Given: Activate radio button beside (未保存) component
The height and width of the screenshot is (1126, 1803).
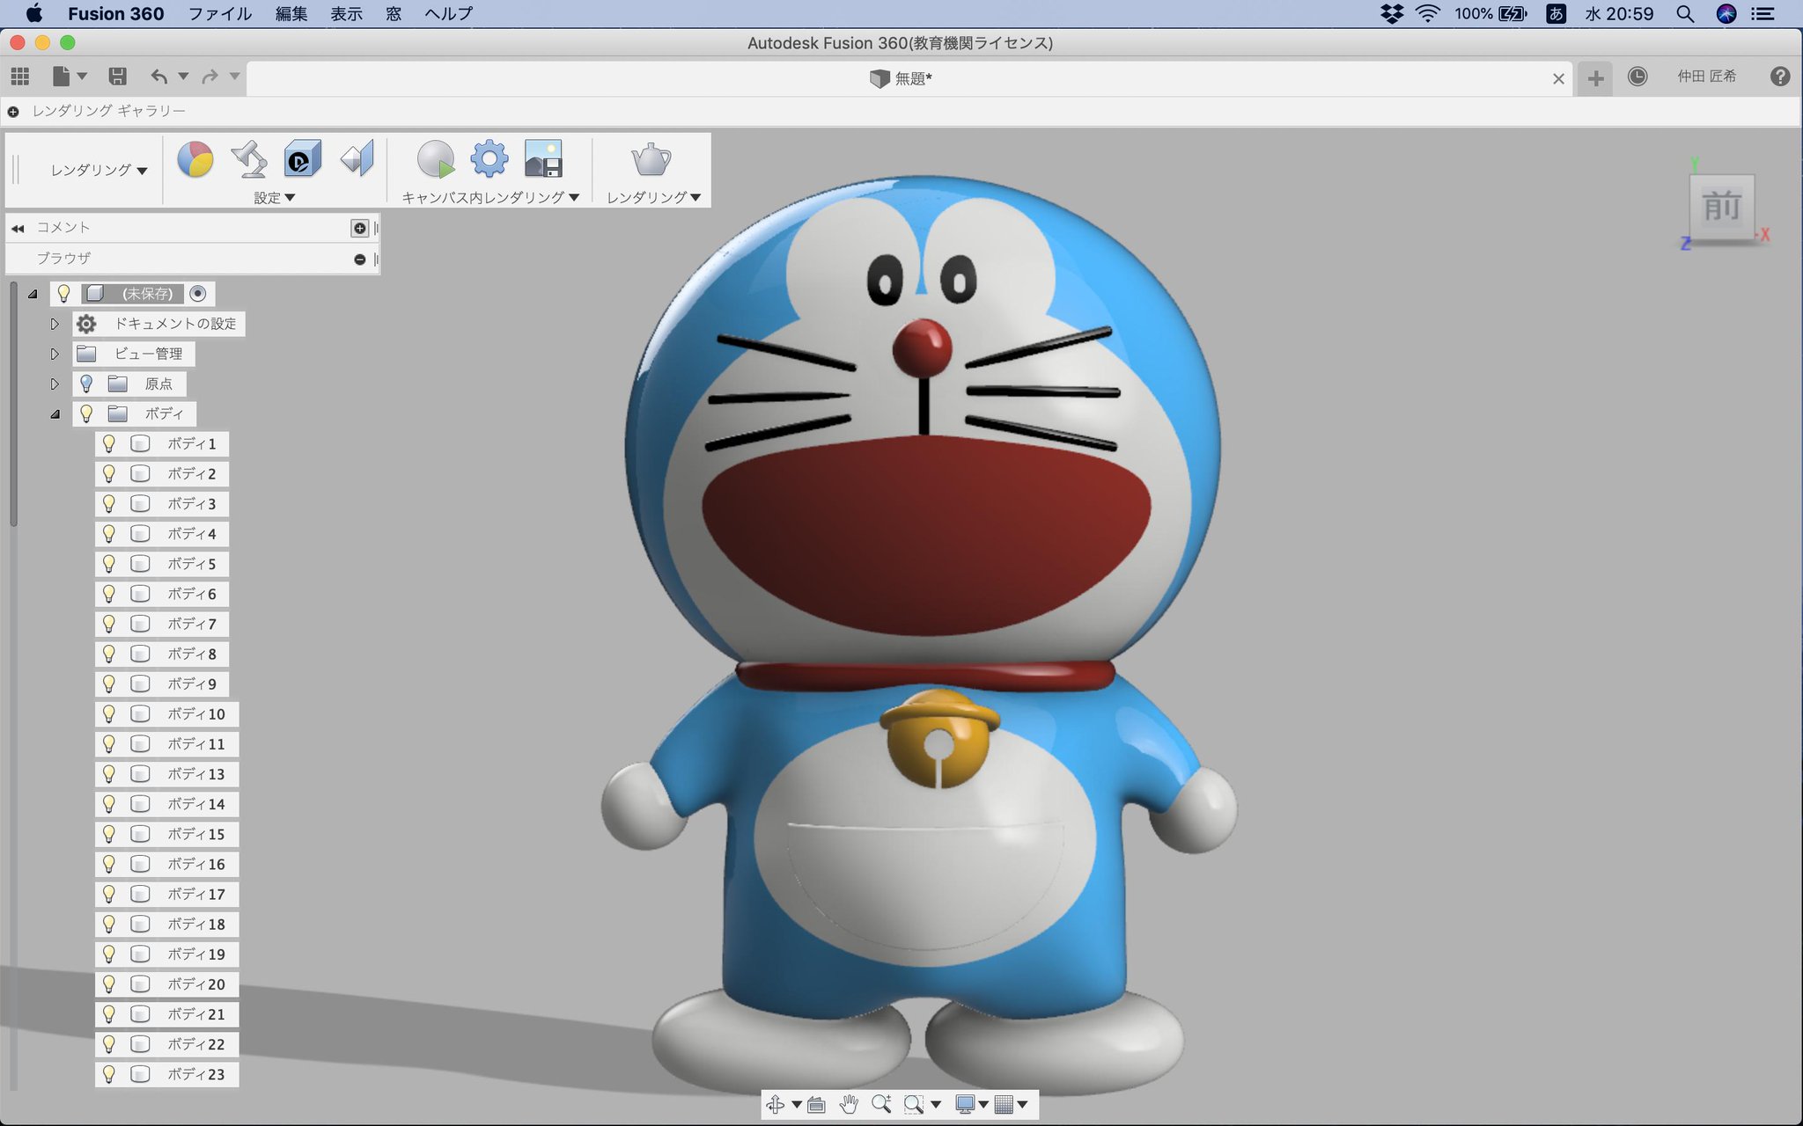Looking at the screenshot, I should (198, 294).
